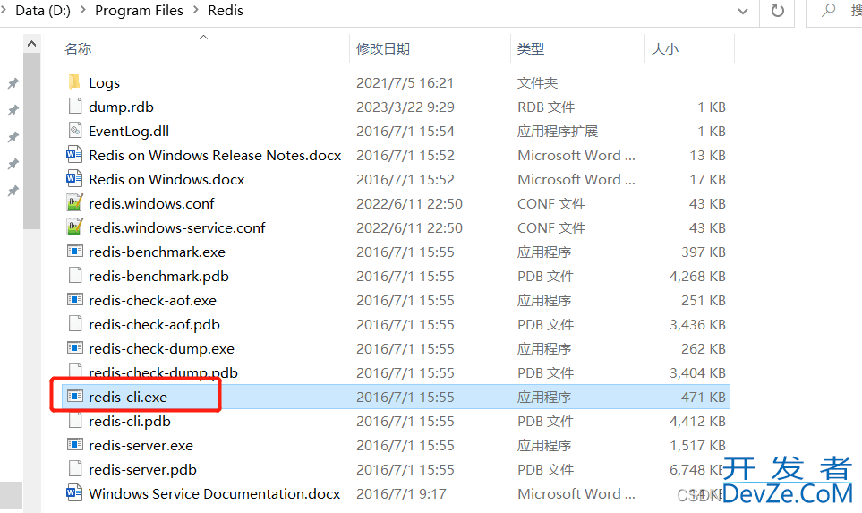Click Program Files in the breadcrumb path
This screenshot has width=862, height=513.
click(139, 12)
